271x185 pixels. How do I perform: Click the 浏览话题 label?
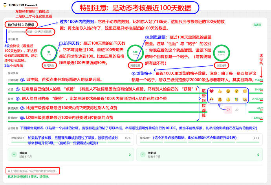tap(135, 65)
